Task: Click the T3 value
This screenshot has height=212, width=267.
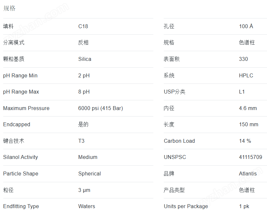Action: (82, 141)
